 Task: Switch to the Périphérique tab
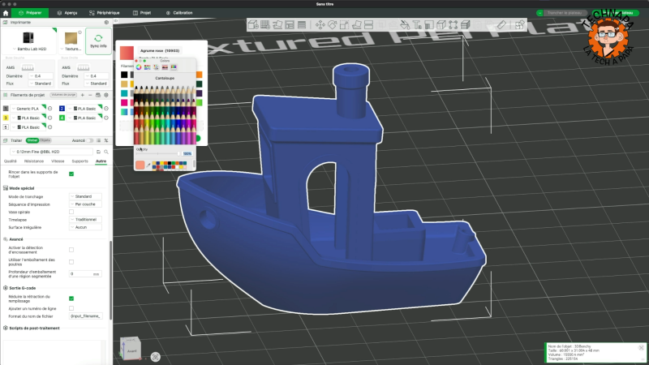point(105,13)
